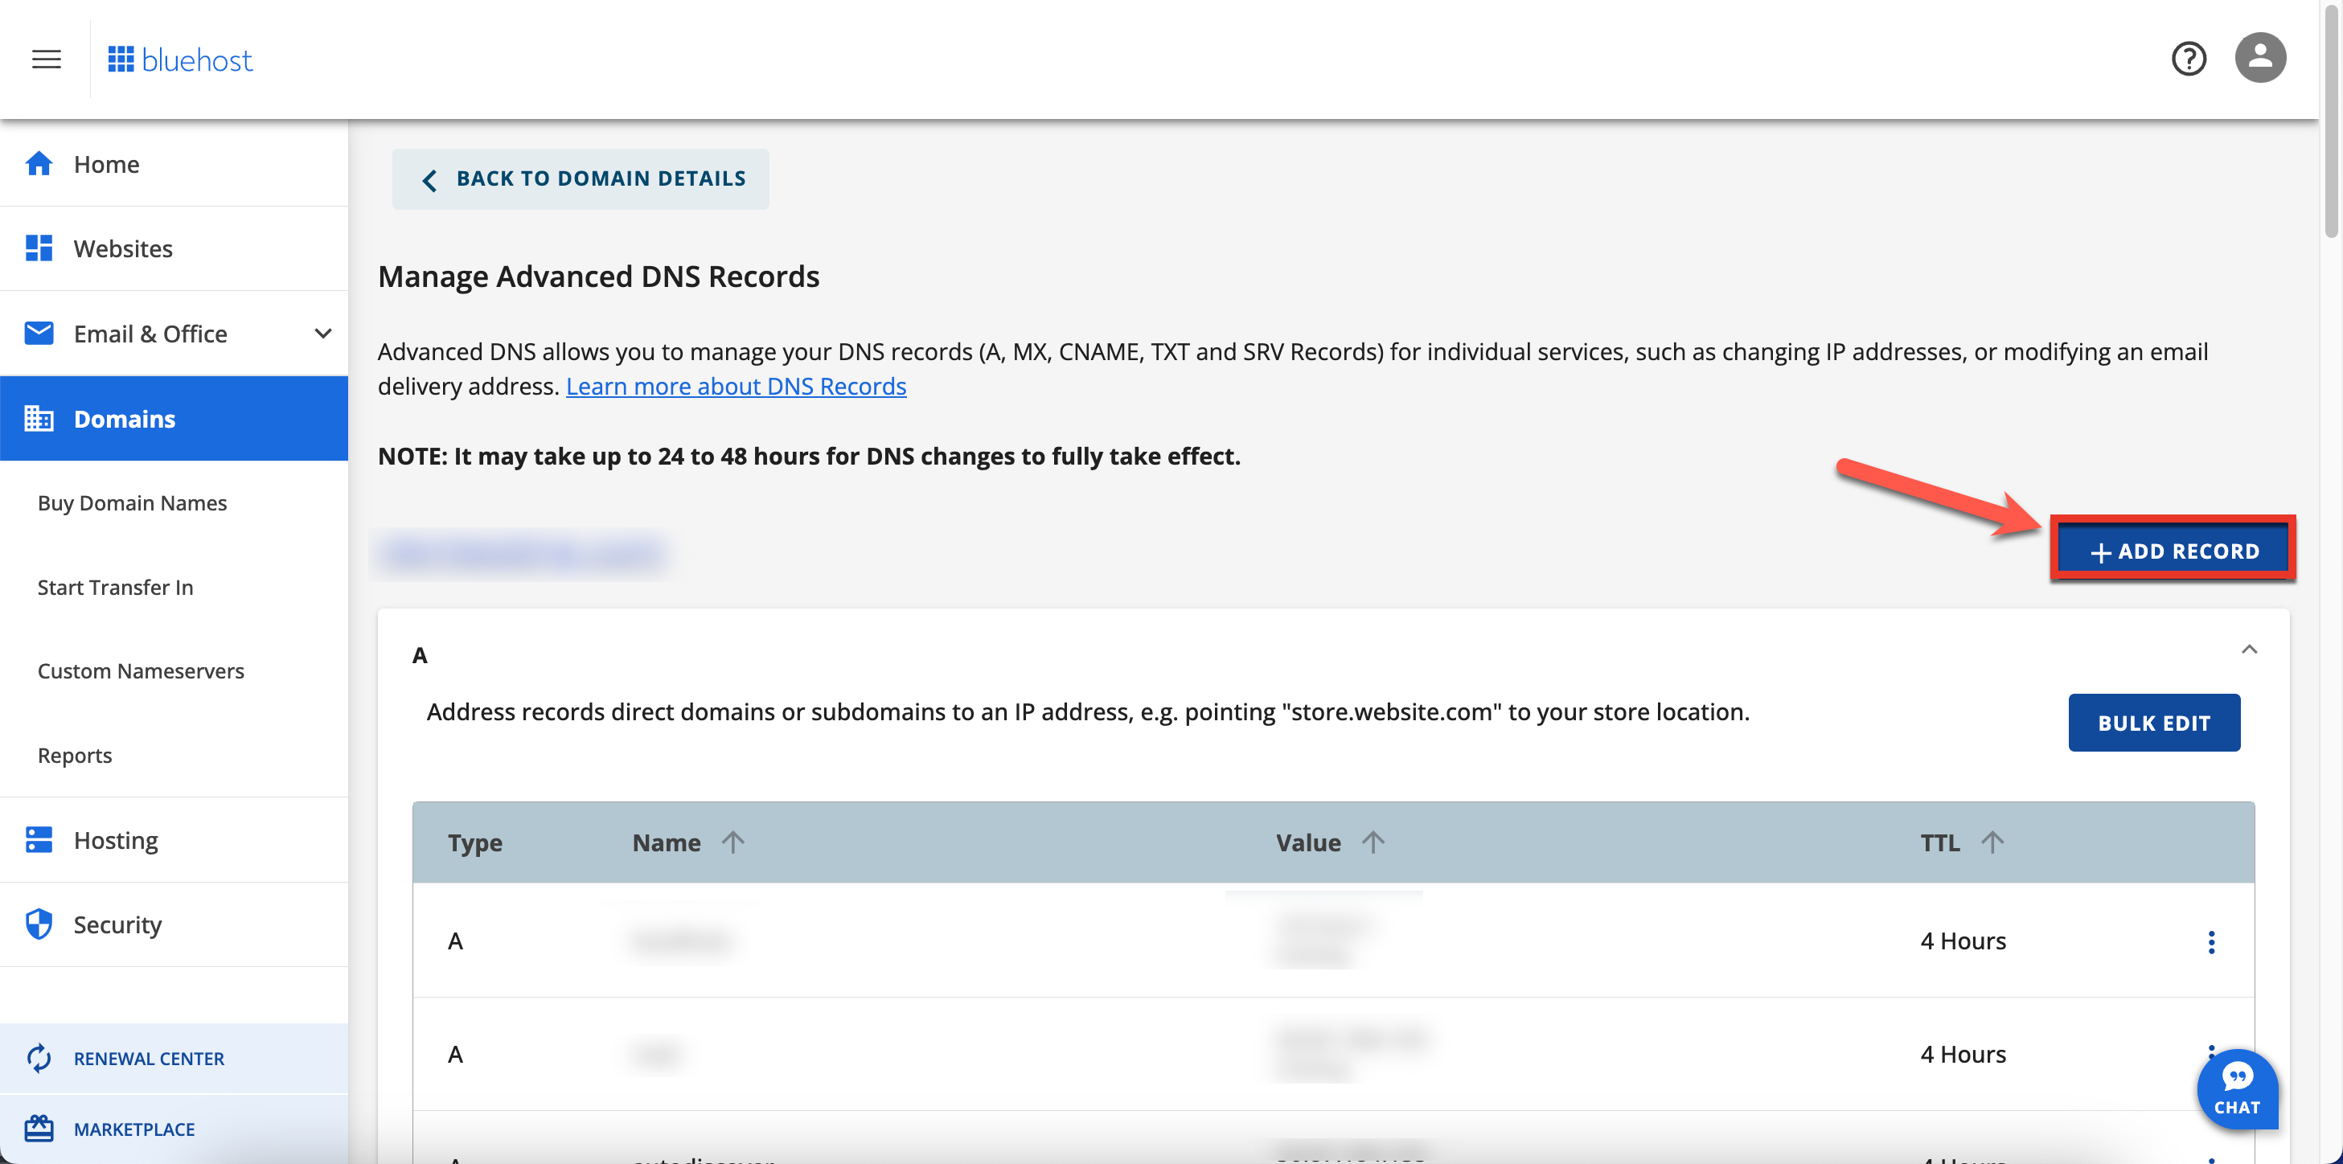Click the Websites grid icon
Image resolution: width=2343 pixels, height=1164 pixels.
[x=40, y=248]
